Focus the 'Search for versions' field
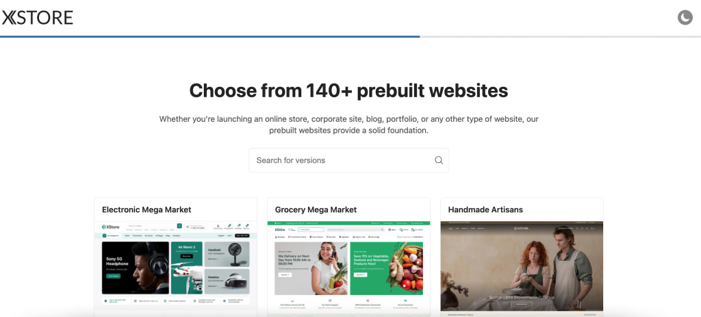This screenshot has height=317, width=701. pyautogui.click(x=342, y=160)
